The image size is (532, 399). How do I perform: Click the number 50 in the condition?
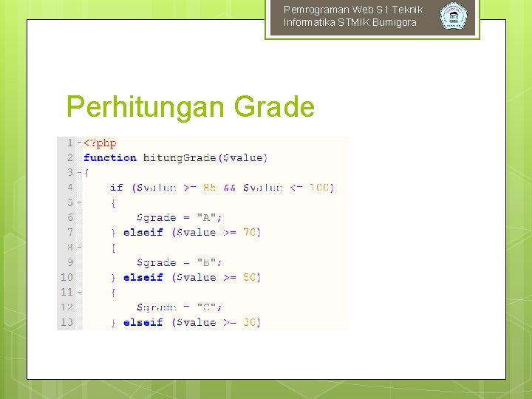pyautogui.click(x=250, y=278)
